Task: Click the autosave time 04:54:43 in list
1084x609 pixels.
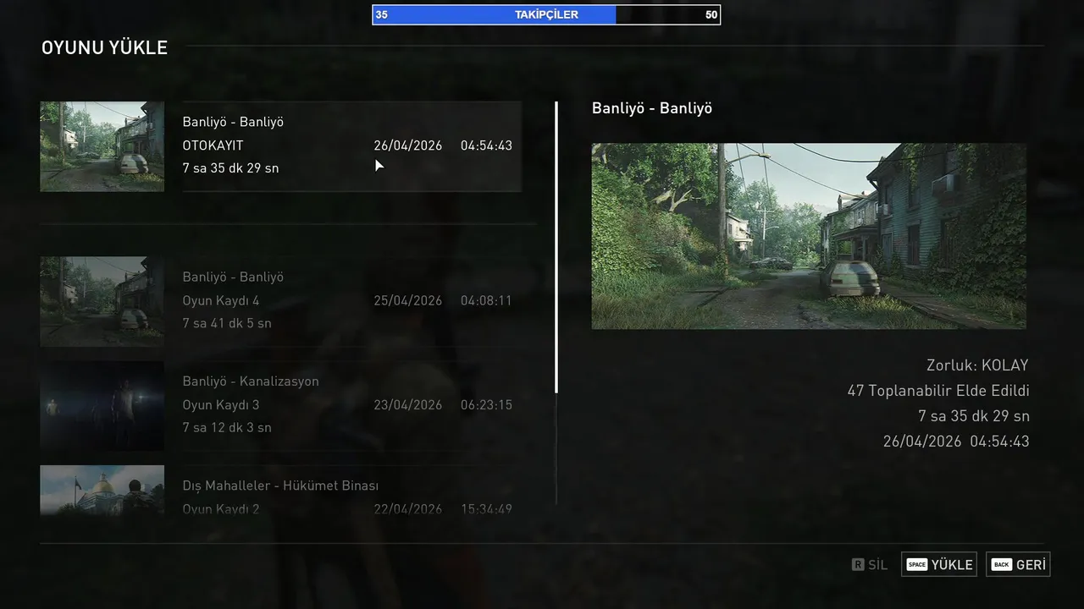Action: (486, 145)
